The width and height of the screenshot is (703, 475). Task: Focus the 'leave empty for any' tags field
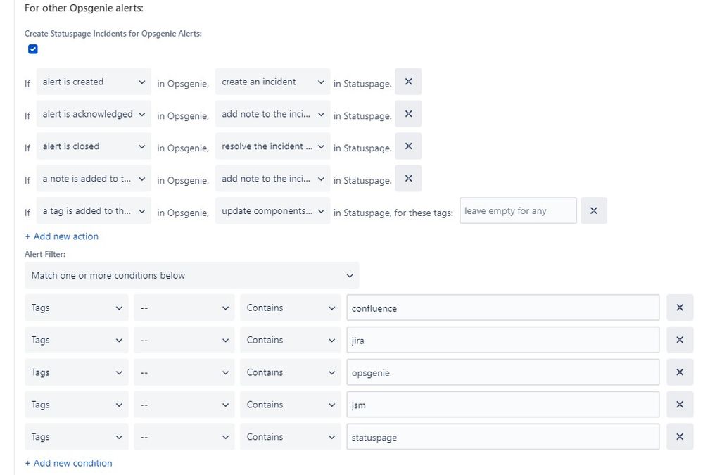point(519,211)
